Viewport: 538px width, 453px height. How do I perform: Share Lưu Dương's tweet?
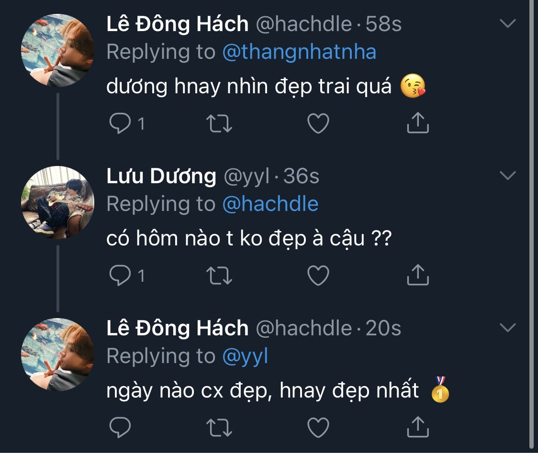click(417, 275)
